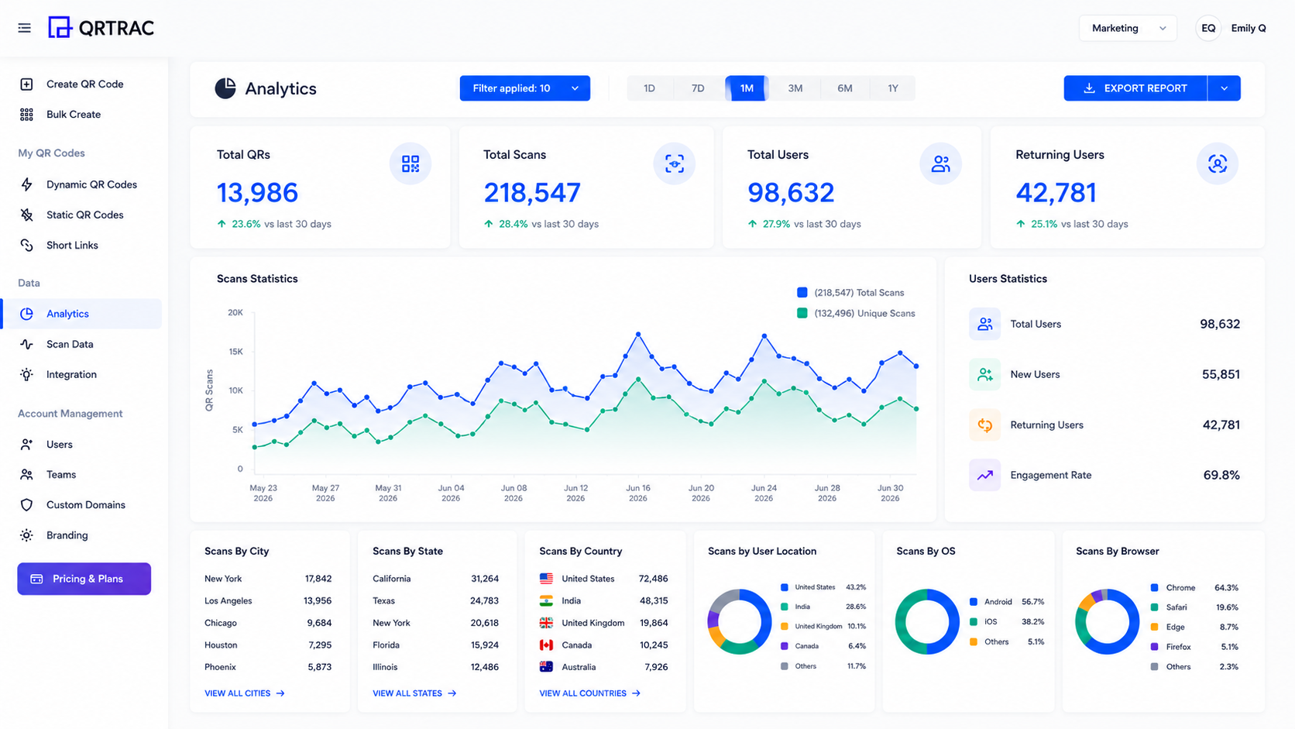The width and height of the screenshot is (1295, 729).
Task: Click the Scans By Browser donut chart
Action: pos(1107,621)
